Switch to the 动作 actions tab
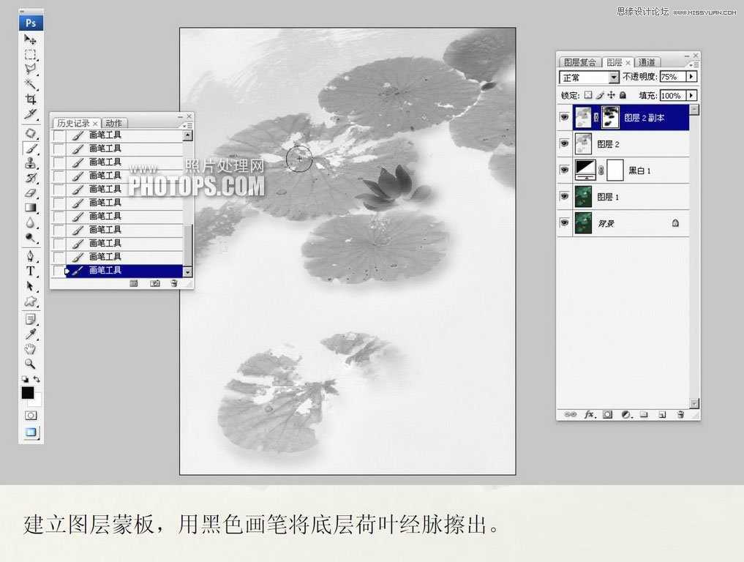 [x=113, y=122]
